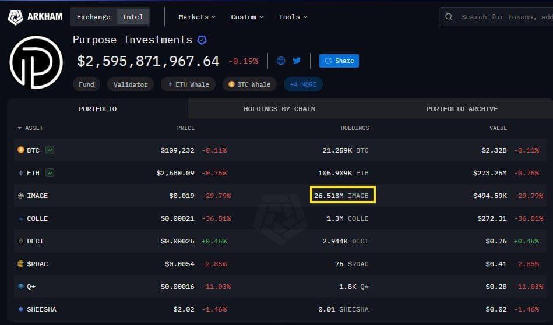Click the $2,580.09 ETH price
This screenshot has width=553, height=325.
point(175,173)
